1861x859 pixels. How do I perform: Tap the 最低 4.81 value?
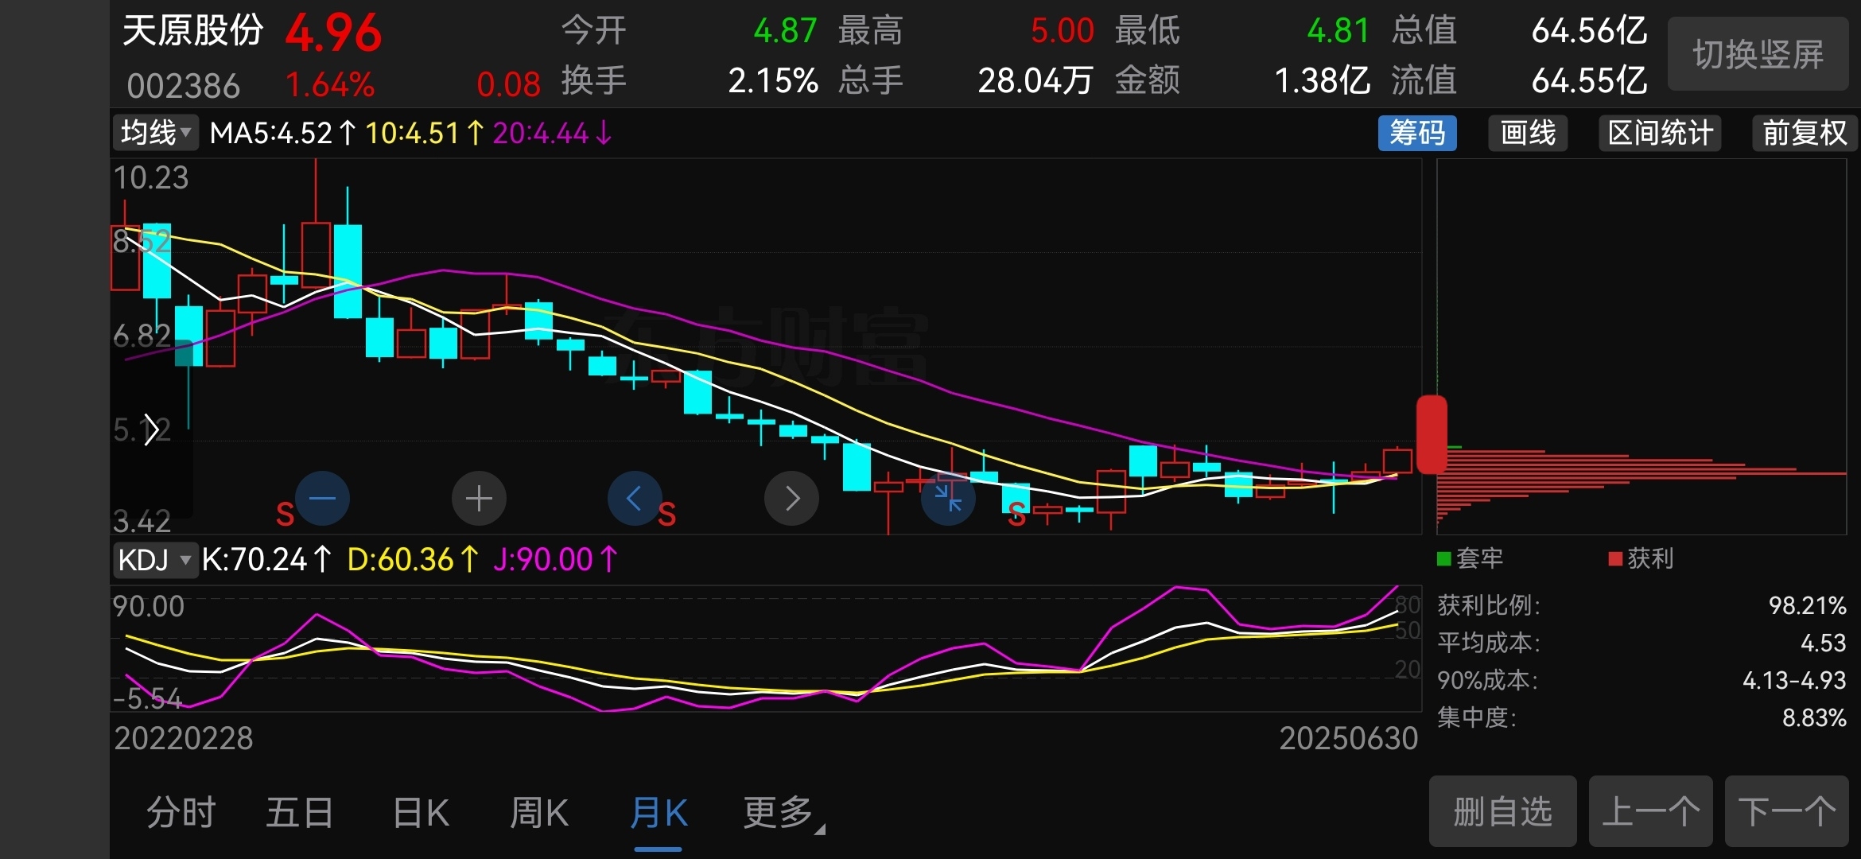point(1338,31)
